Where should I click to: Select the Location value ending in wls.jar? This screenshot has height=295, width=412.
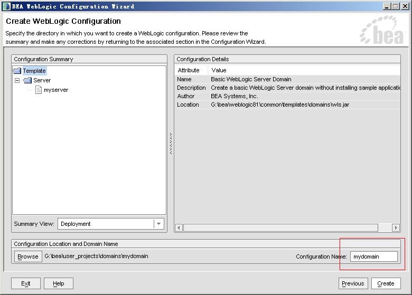pos(305,104)
